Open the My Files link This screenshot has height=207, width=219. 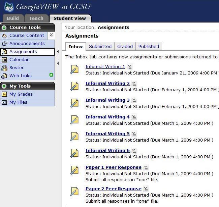point(18,102)
